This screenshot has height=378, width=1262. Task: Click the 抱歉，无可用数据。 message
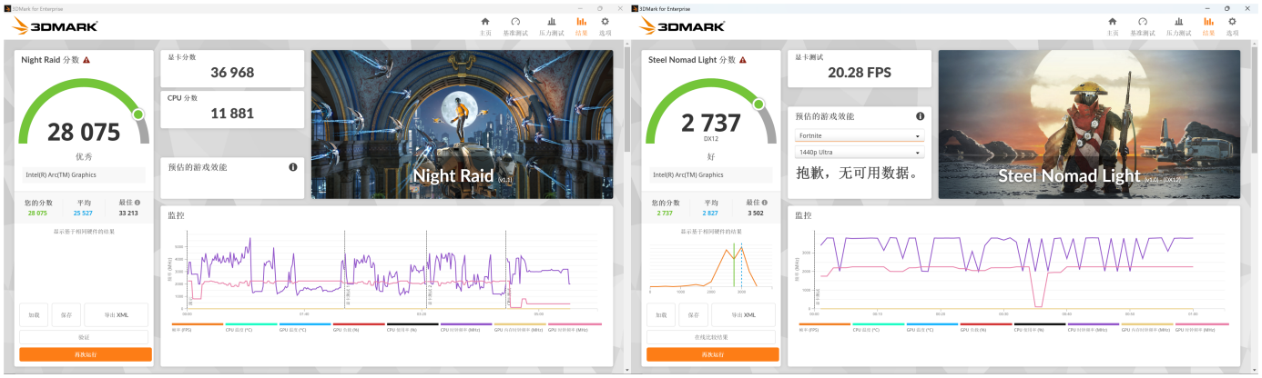pyautogui.click(x=856, y=173)
